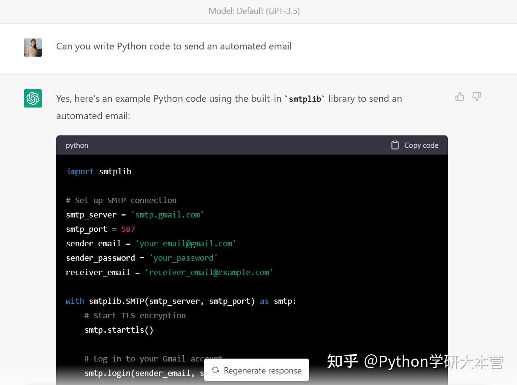
Task: Open the user's profile photo avatar
Action: coord(33,48)
